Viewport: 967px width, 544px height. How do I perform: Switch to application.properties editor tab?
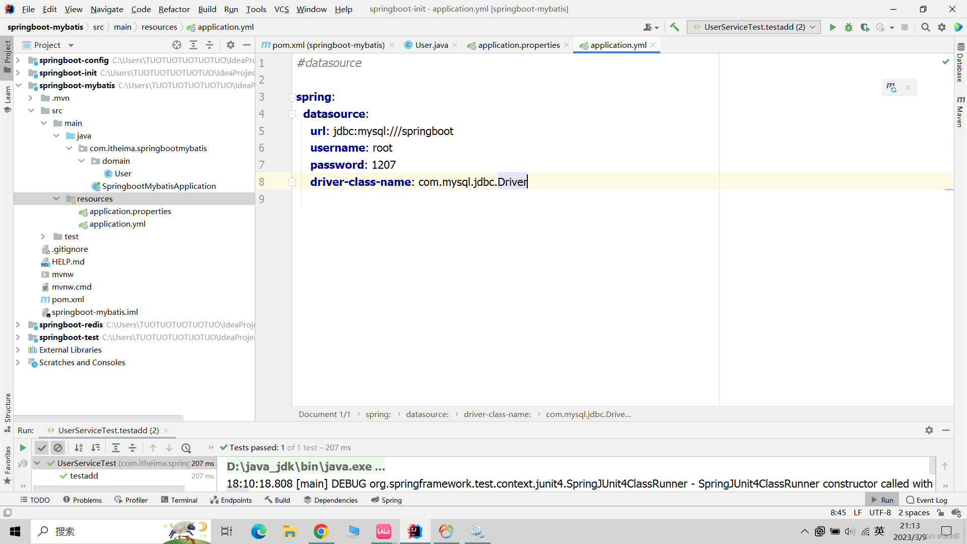pos(518,45)
